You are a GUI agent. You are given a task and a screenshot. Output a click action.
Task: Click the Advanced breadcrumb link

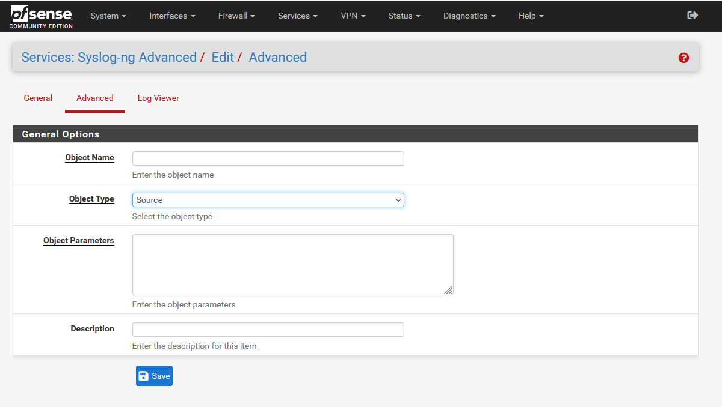point(278,58)
